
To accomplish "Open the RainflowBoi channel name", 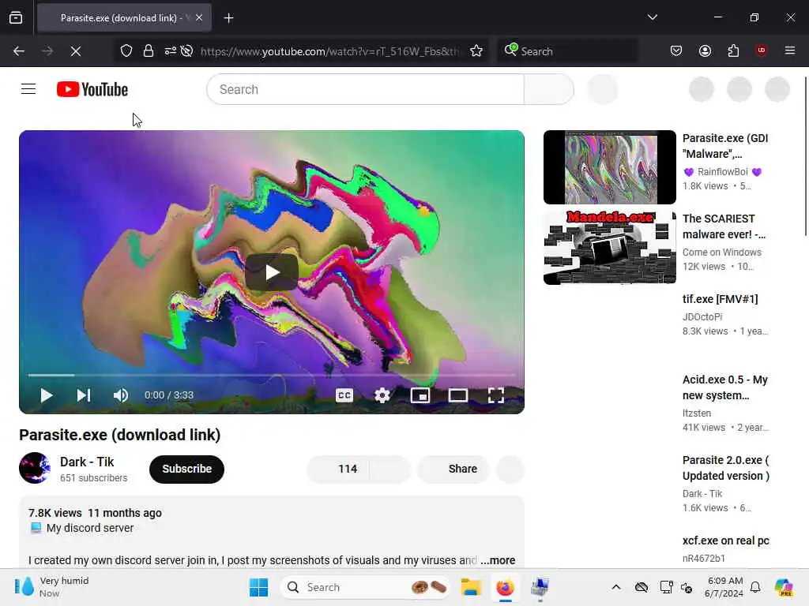I will [722, 171].
